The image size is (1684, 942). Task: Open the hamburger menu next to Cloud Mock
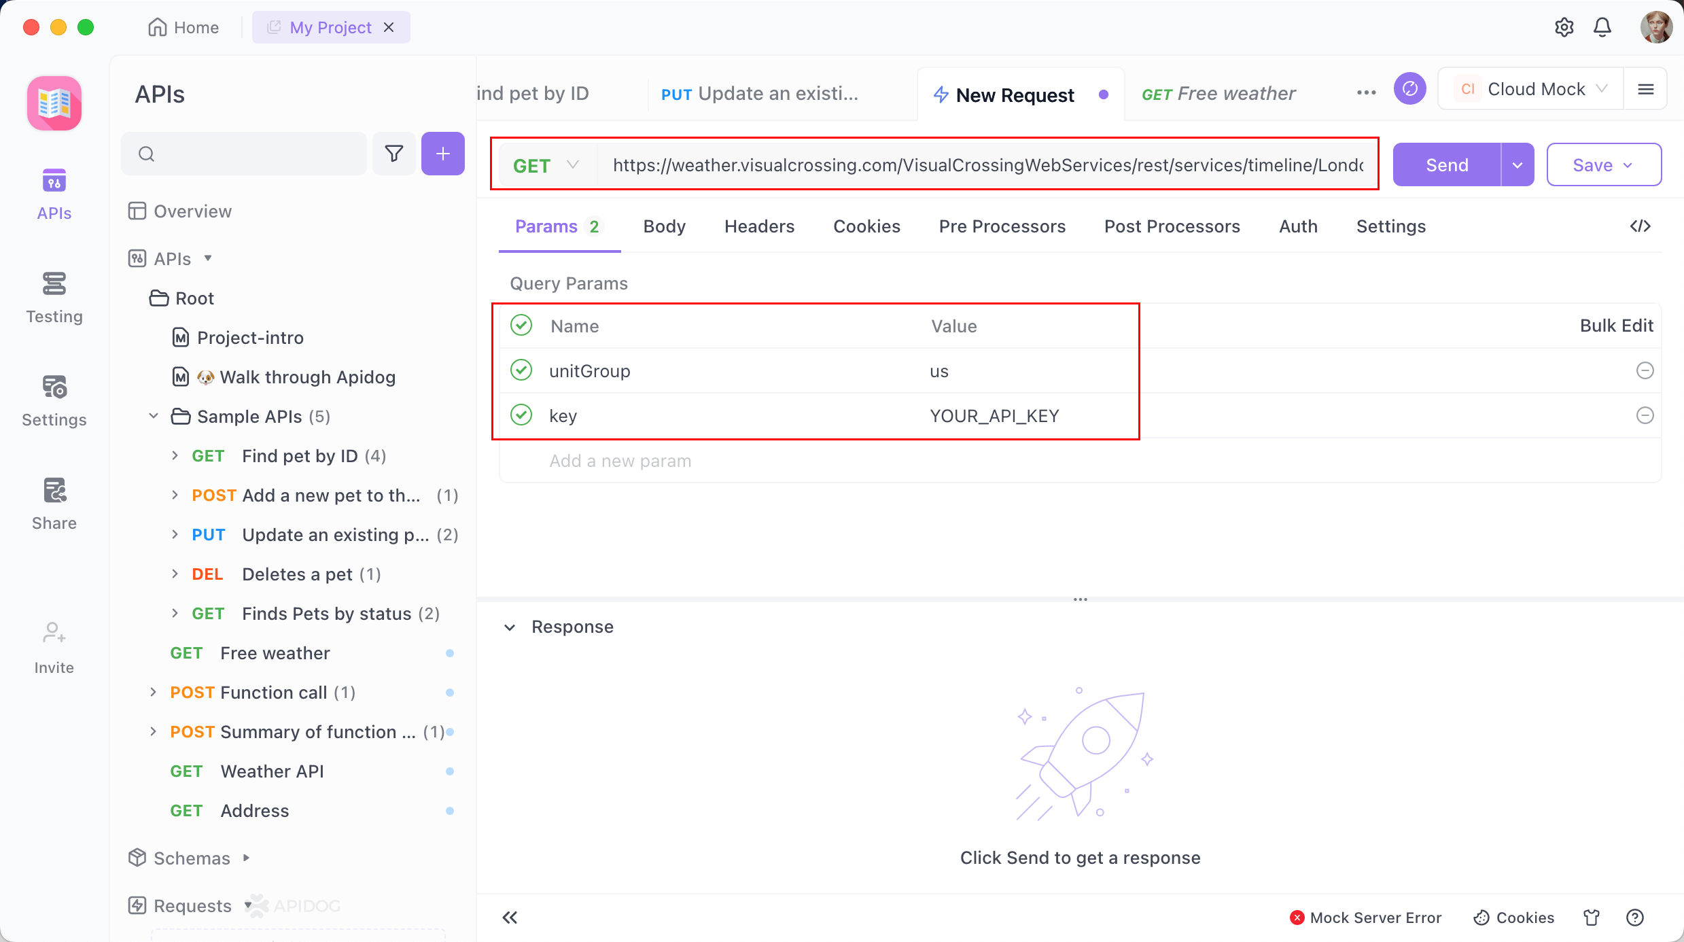point(1645,89)
